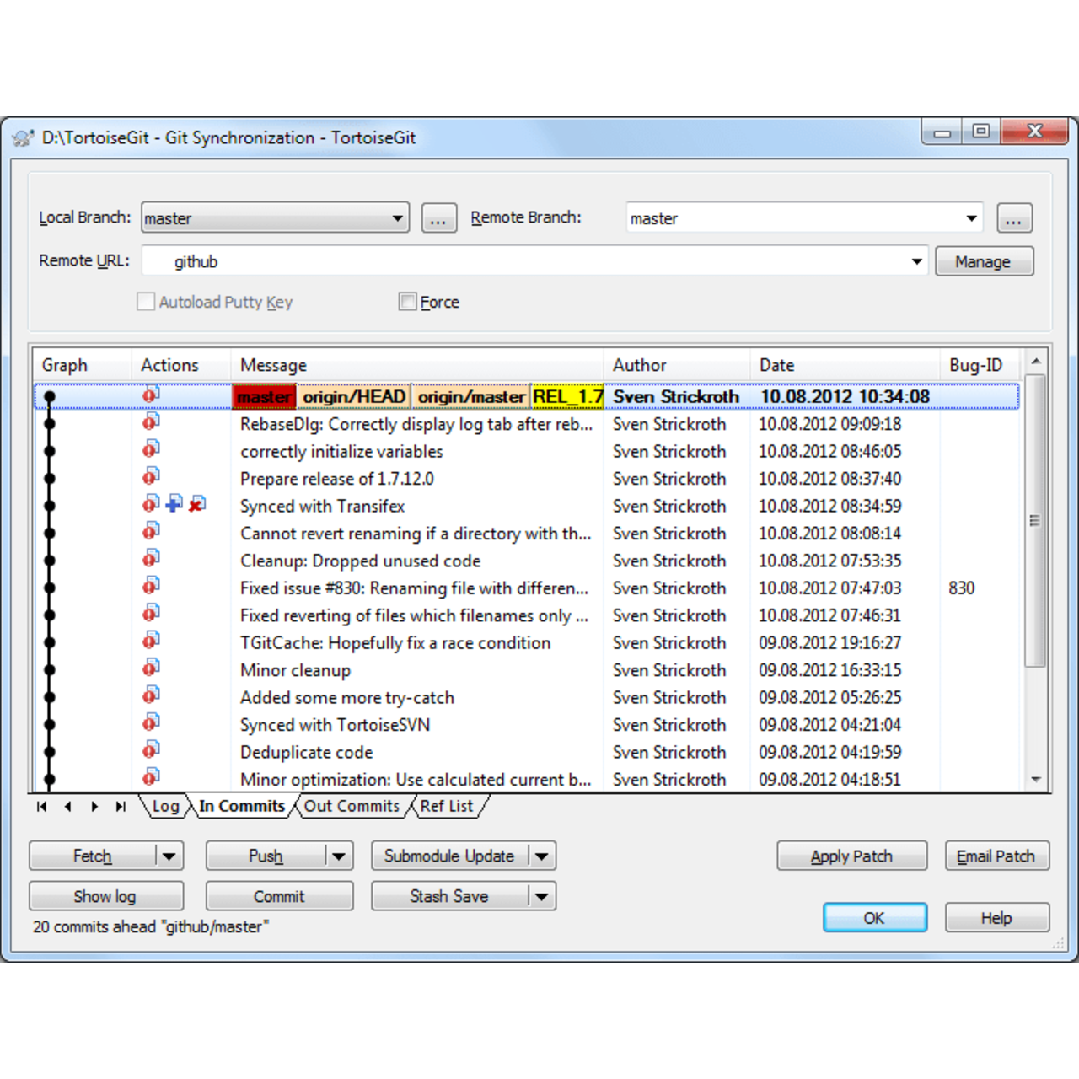Screen dimensions: 1079x1079
Task: Expand the Stash Save dropdown arrow
Action: coord(541,897)
